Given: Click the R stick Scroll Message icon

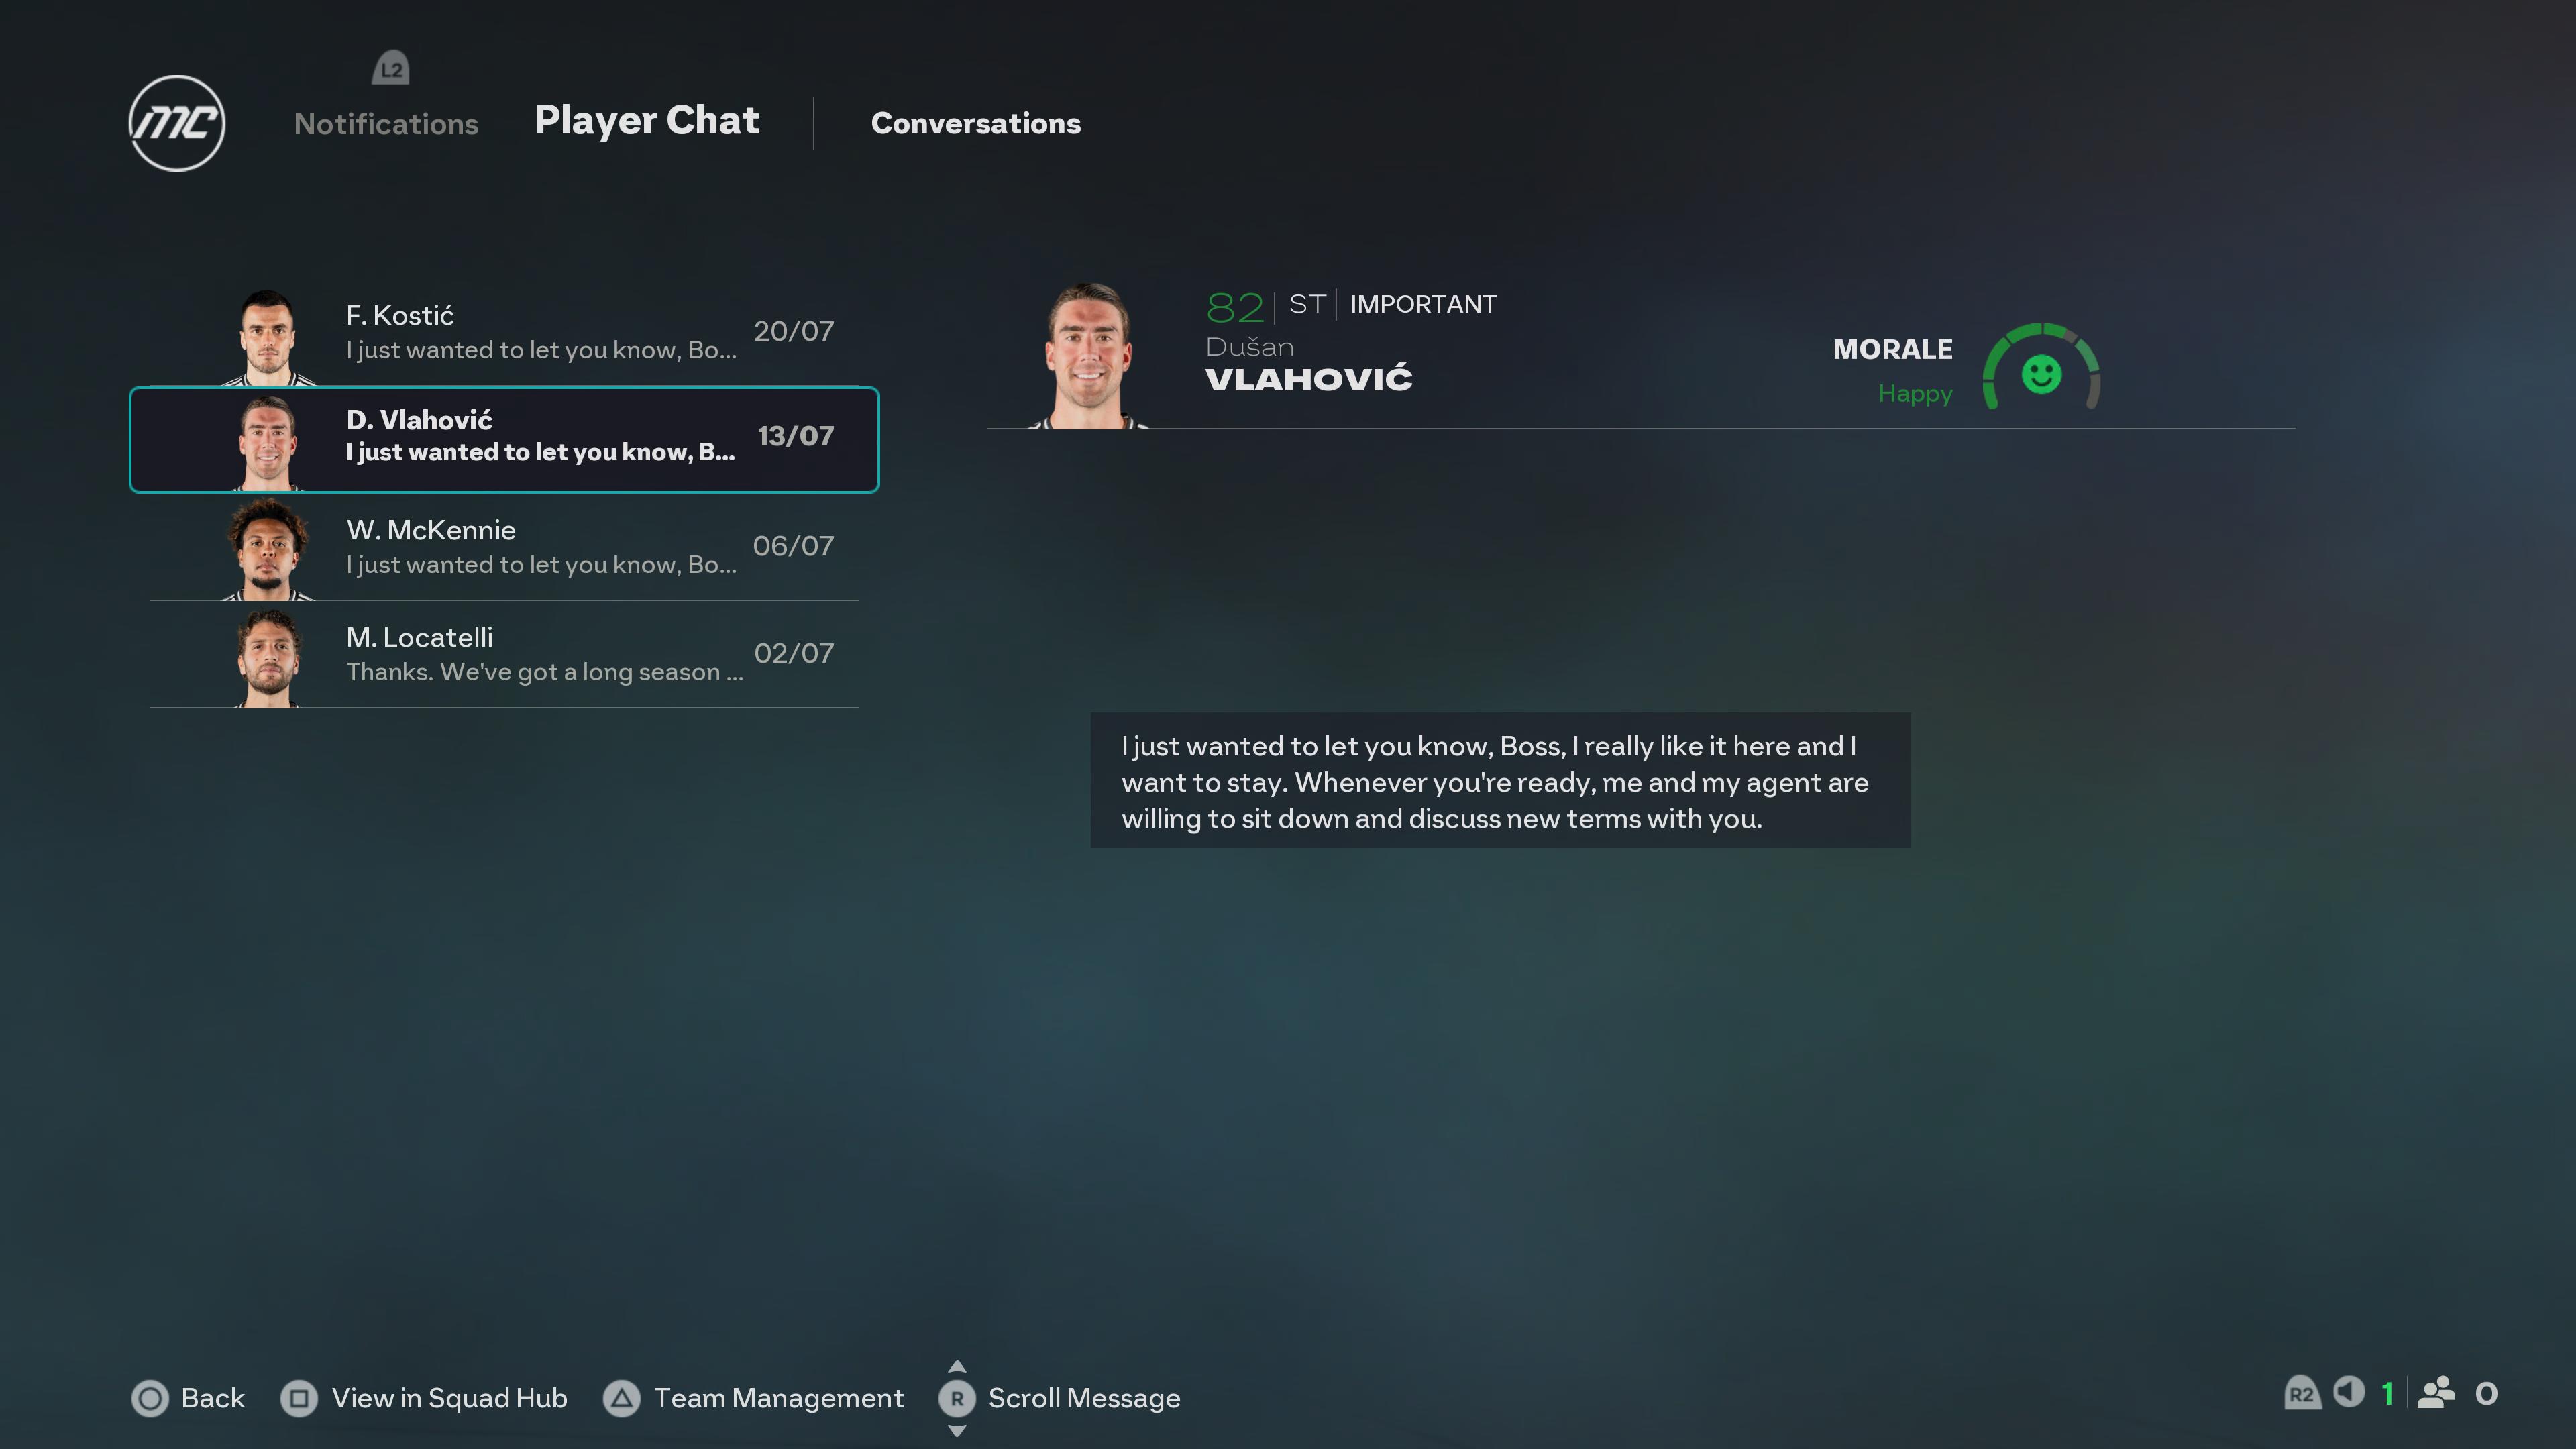Looking at the screenshot, I should [x=957, y=1398].
